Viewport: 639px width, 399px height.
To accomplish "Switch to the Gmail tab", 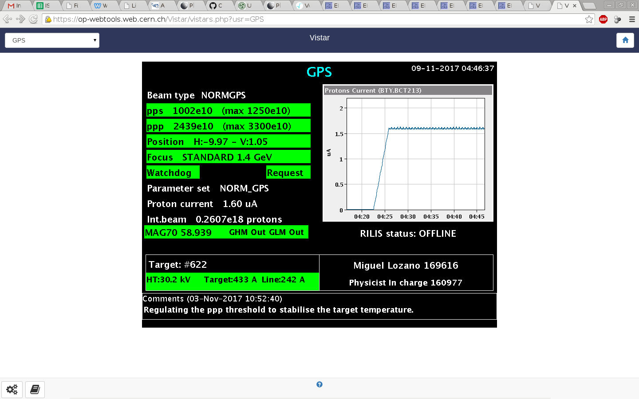I will click(x=16, y=6).
